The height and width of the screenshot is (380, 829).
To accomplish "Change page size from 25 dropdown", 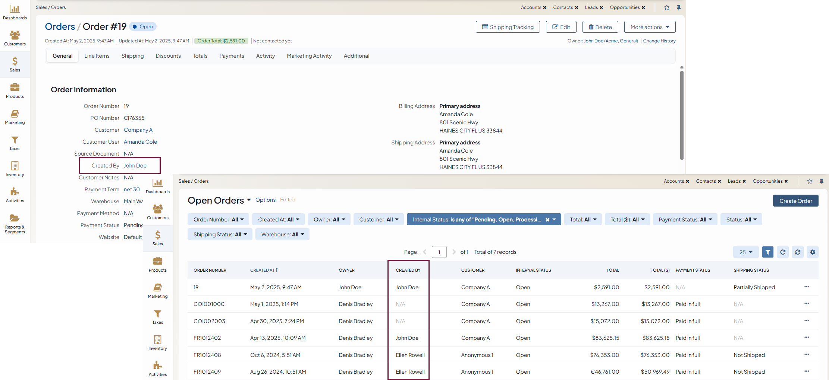I will click(x=745, y=252).
